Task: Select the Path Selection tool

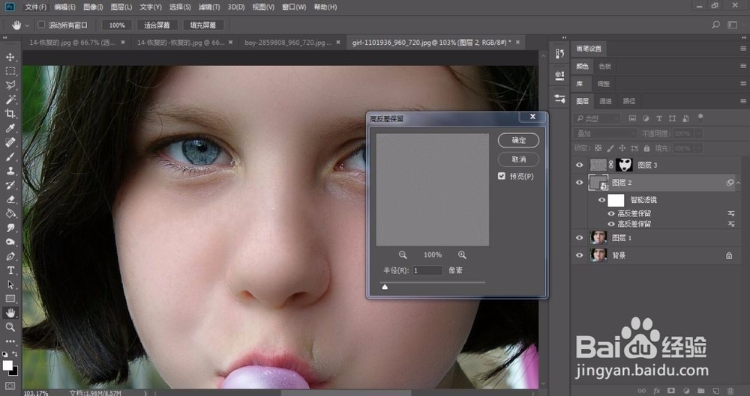Action: pos(10,284)
